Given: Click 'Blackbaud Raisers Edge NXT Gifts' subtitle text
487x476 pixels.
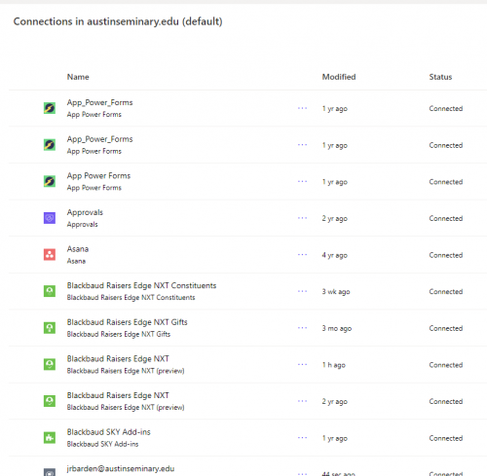Looking at the screenshot, I should (119, 334).
